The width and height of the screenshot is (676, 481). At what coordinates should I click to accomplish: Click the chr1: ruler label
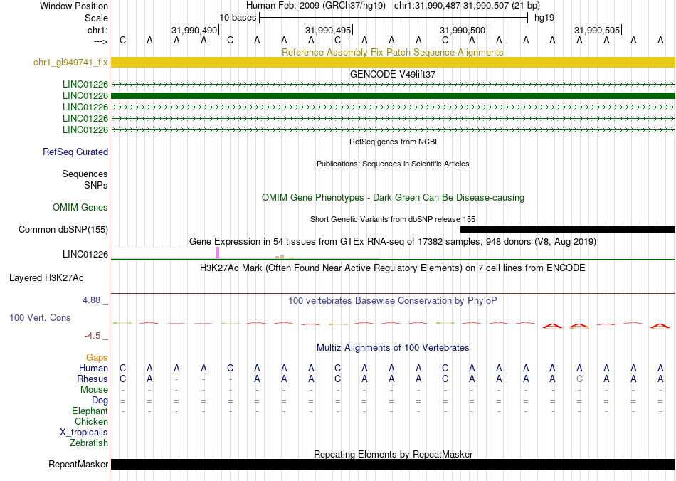[97, 30]
